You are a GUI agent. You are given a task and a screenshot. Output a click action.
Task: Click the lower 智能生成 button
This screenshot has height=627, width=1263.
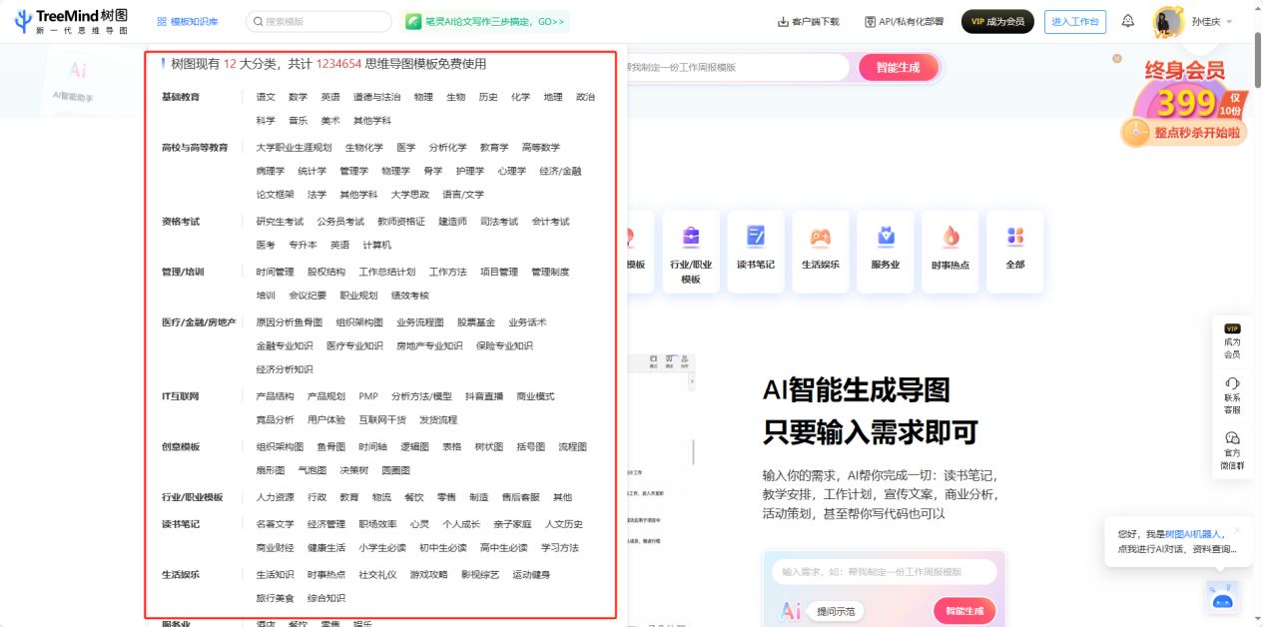[964, 611]
